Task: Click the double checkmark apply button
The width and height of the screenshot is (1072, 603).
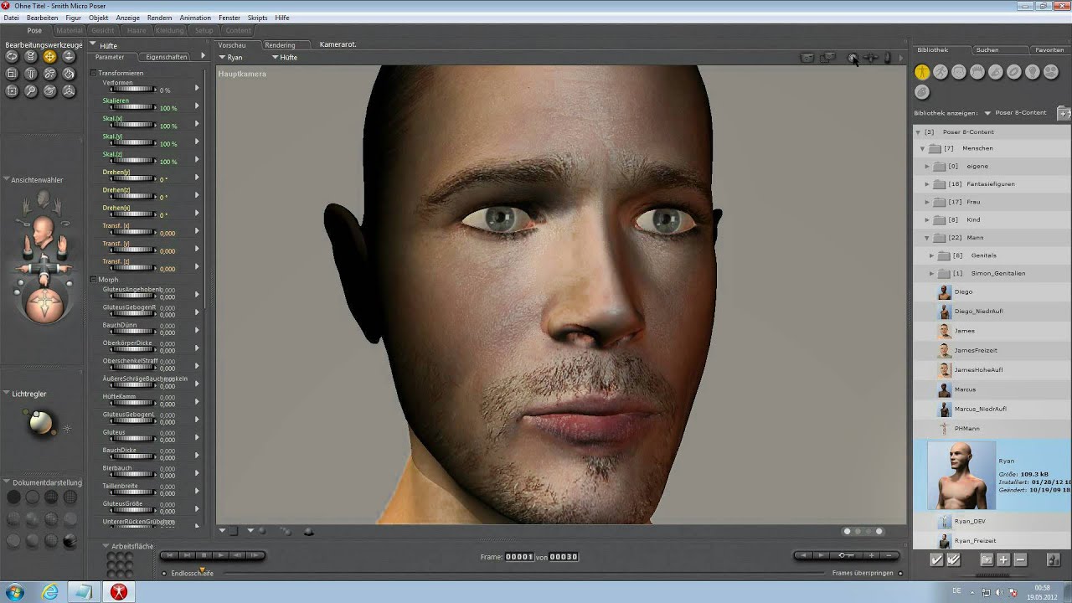Action: (x=953, y=559)
